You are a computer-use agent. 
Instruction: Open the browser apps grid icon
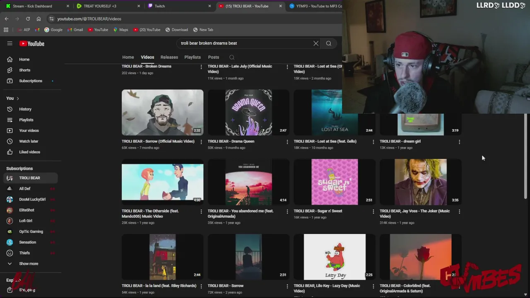click(x=6, y=30)
